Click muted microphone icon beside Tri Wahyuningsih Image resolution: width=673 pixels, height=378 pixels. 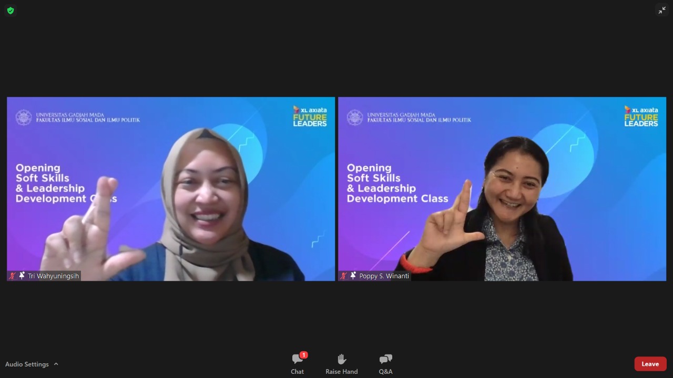(x=13, y=276)
